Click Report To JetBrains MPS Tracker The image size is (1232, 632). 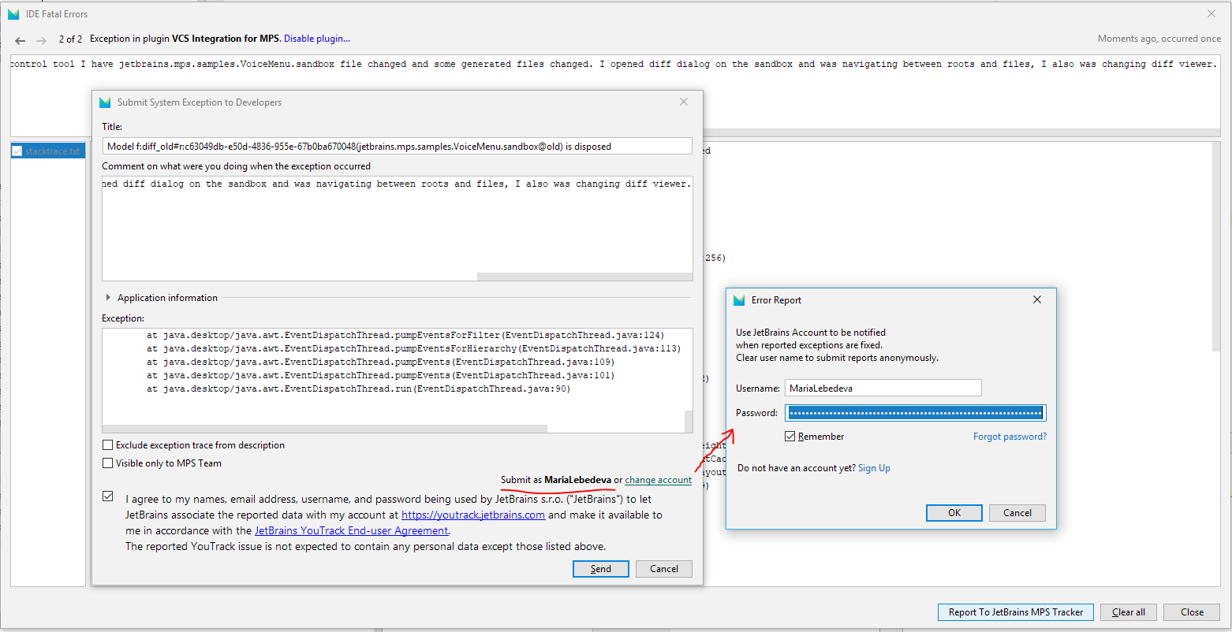[1016, 612]
